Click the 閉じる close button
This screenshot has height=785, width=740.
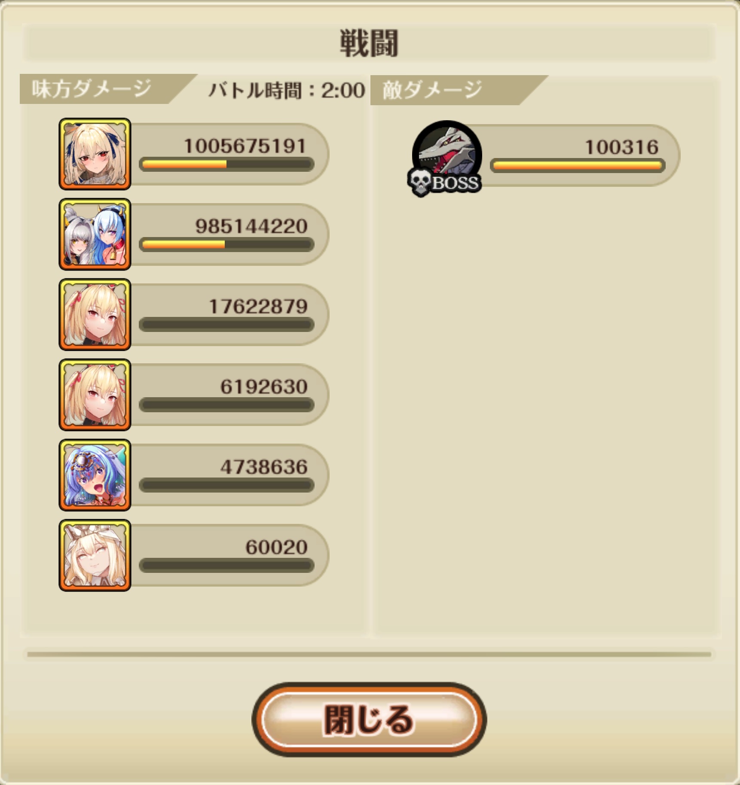[x=369, y=719]
